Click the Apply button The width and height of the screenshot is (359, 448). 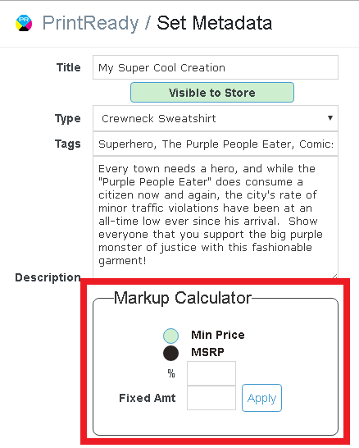(262, 398)
